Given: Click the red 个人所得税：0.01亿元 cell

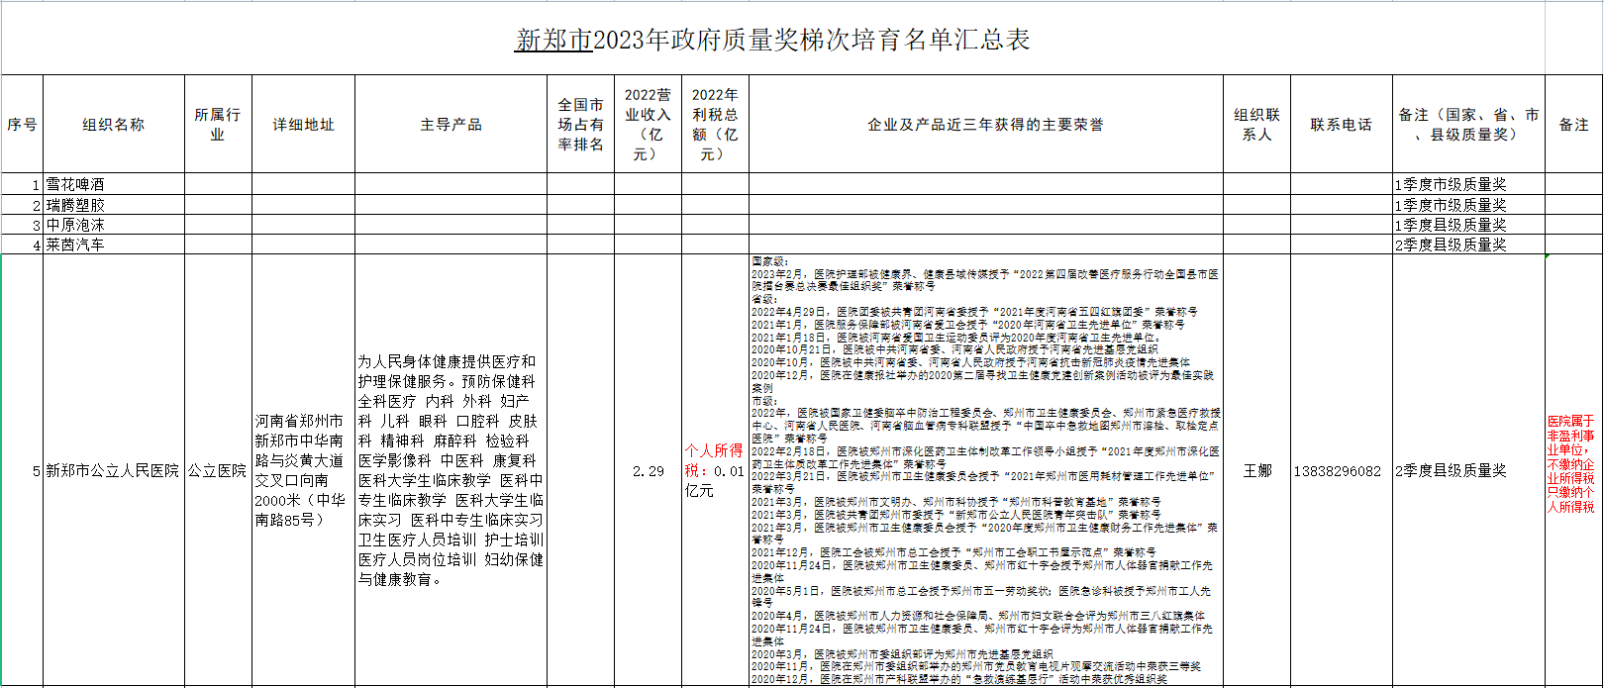Looking at the screenshot, I should (x=715, y=471).
